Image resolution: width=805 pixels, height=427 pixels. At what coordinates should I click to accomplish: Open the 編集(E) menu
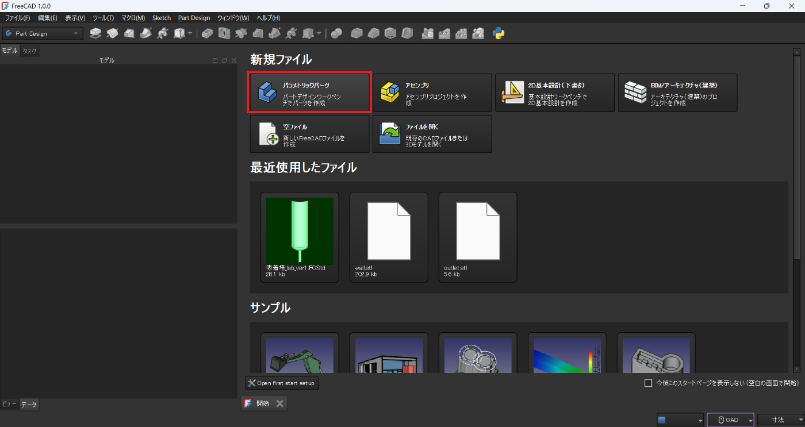click(48, 18)
